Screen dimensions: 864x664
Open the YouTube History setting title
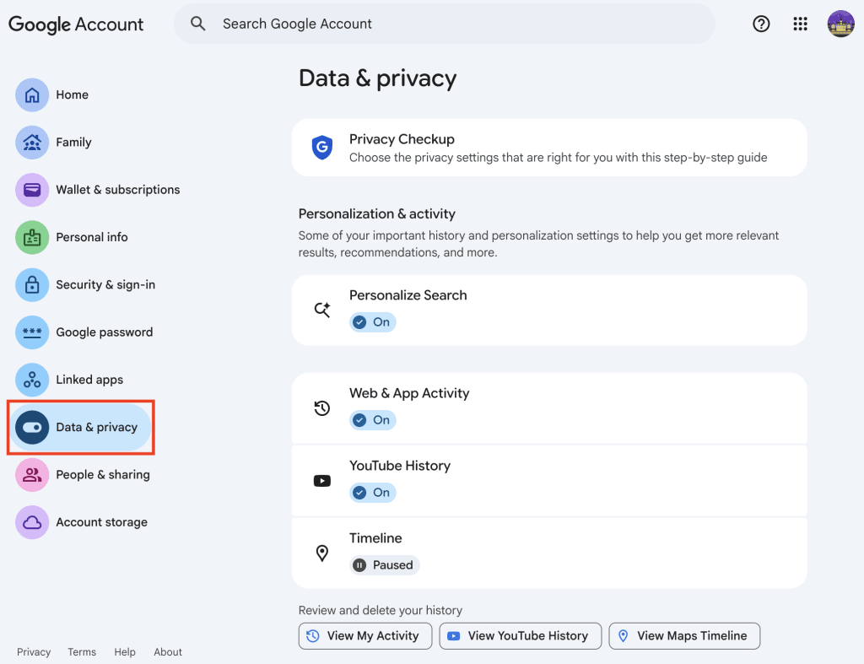pos(400,466)
